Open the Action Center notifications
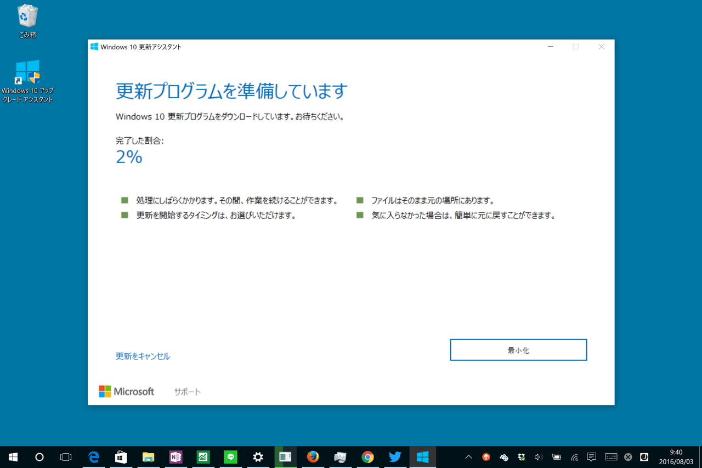The width and height of the screenshot is (702, 468). click(591, 456)
